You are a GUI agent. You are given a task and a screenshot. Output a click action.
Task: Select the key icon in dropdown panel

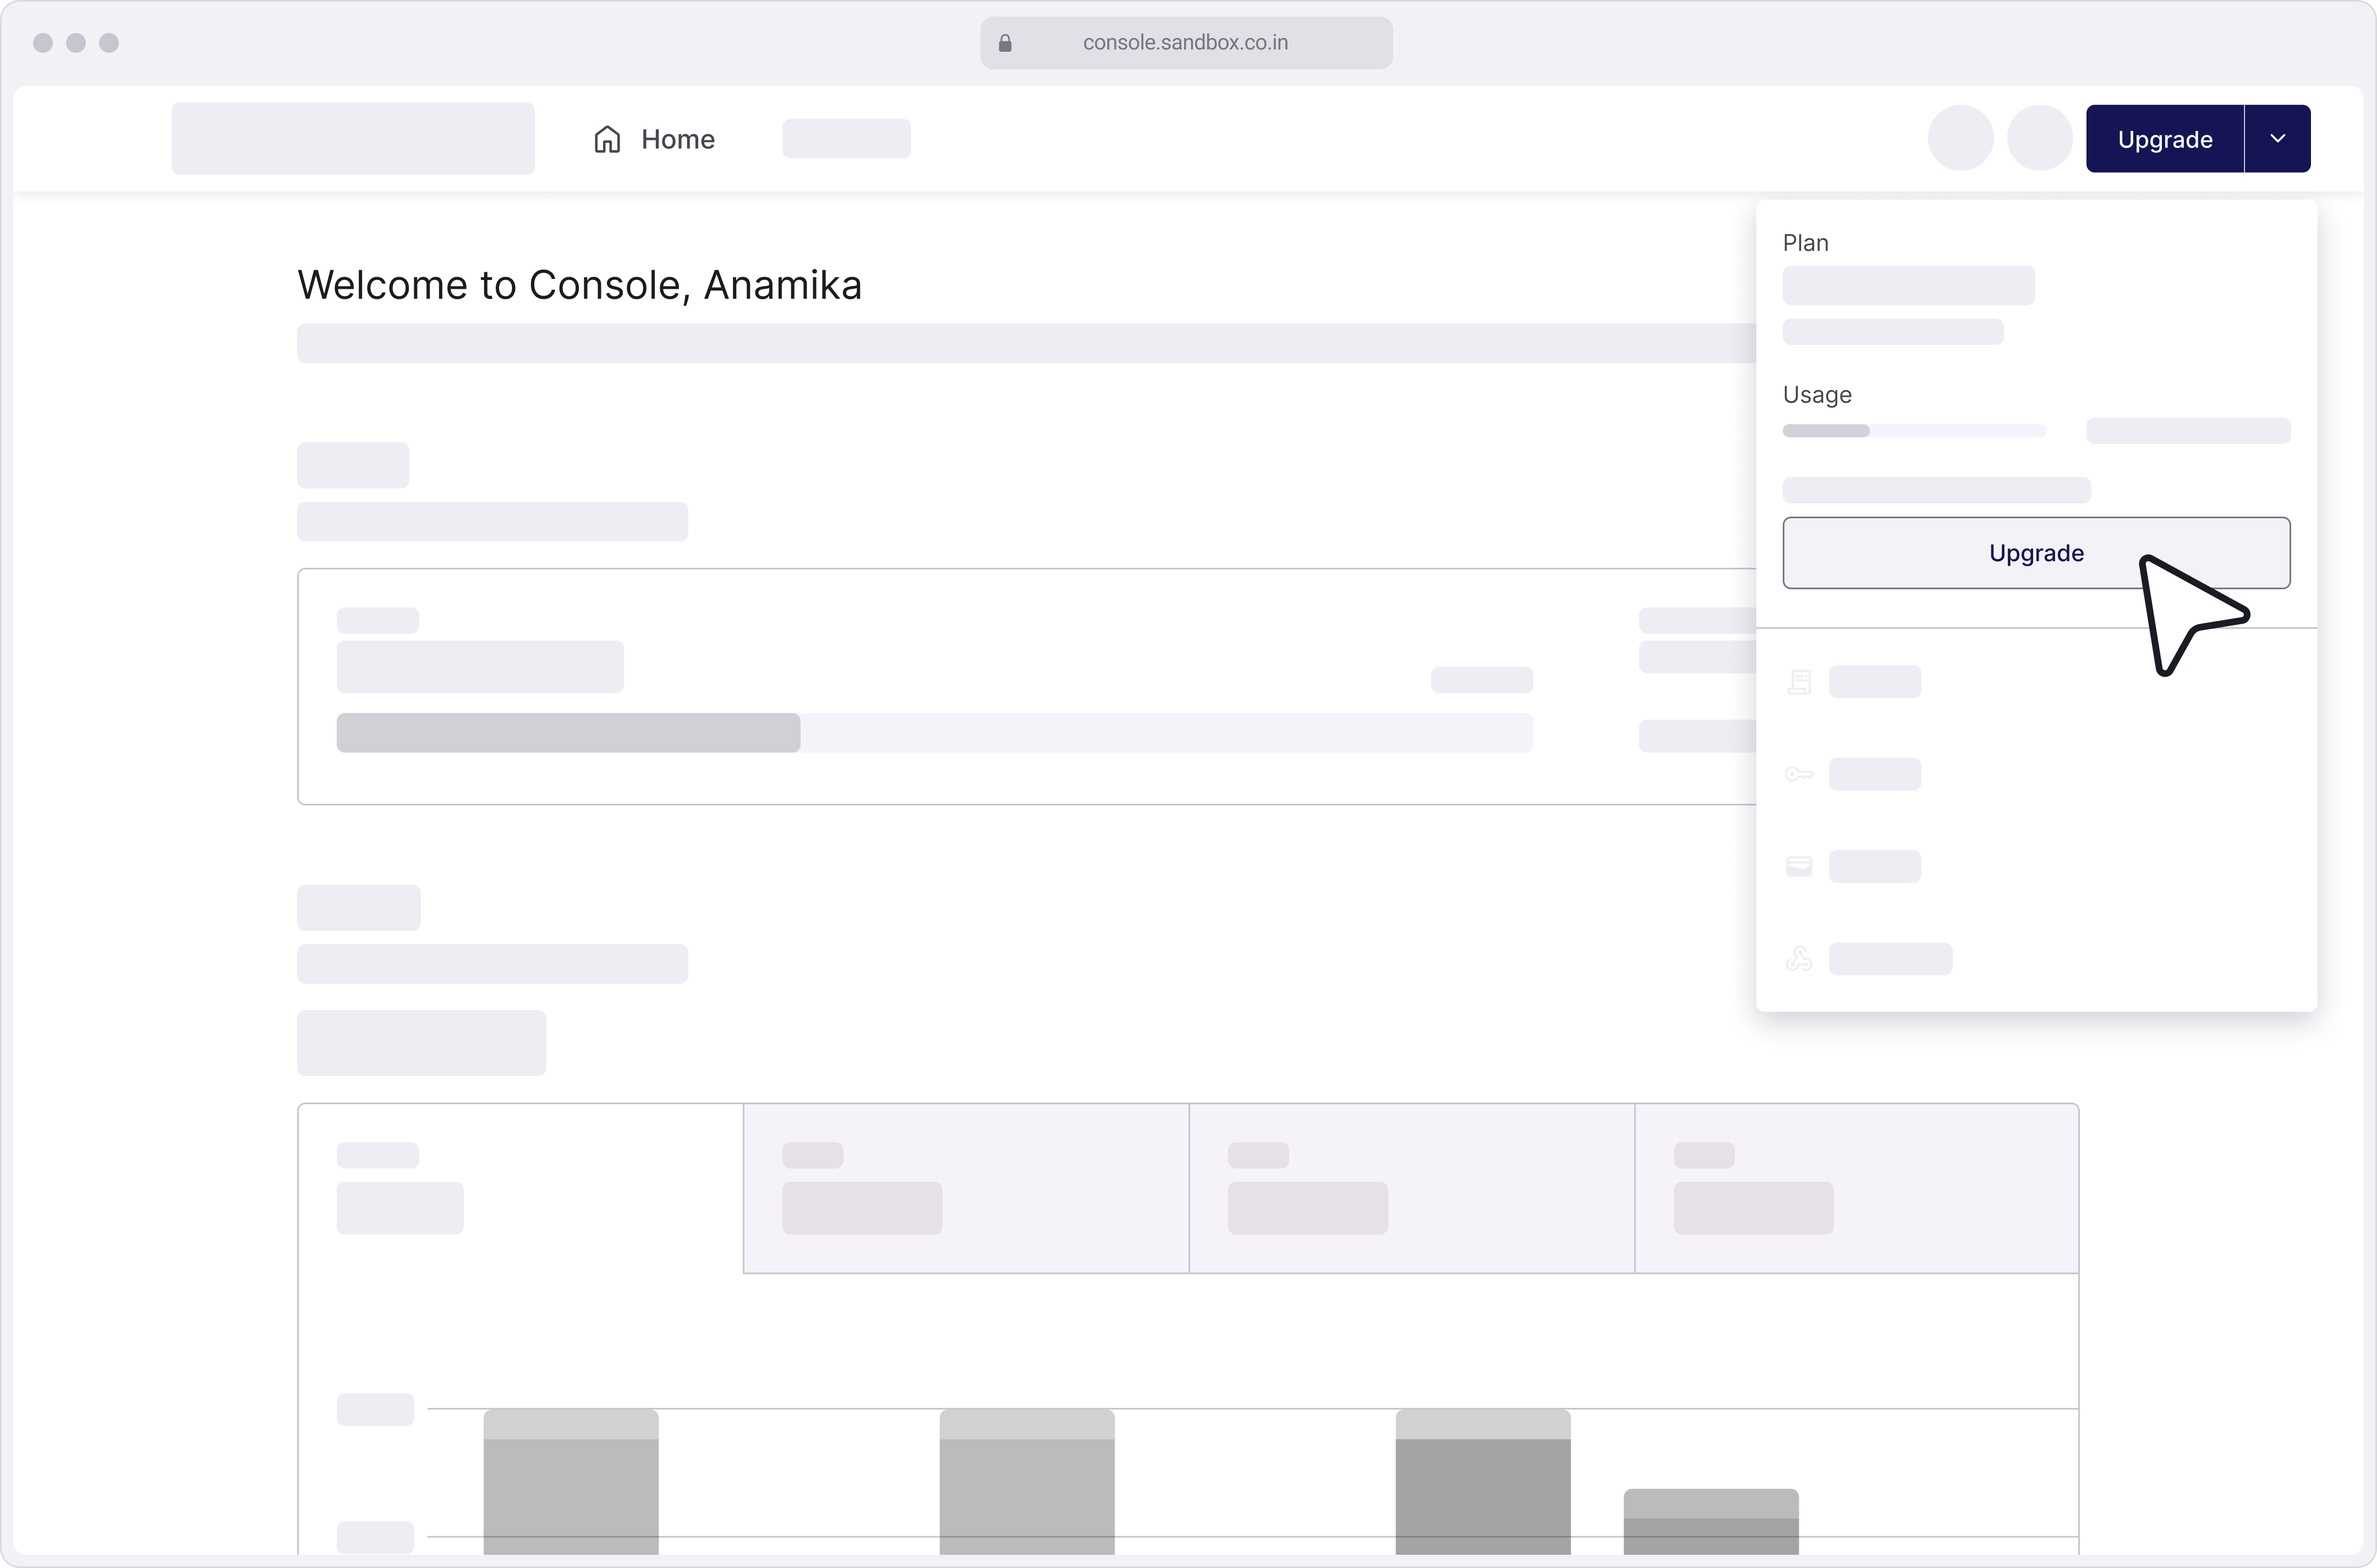1799,774
